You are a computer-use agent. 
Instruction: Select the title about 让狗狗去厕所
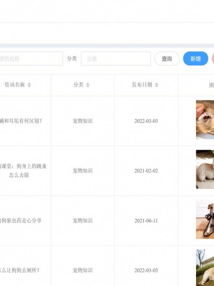point(20,270)
